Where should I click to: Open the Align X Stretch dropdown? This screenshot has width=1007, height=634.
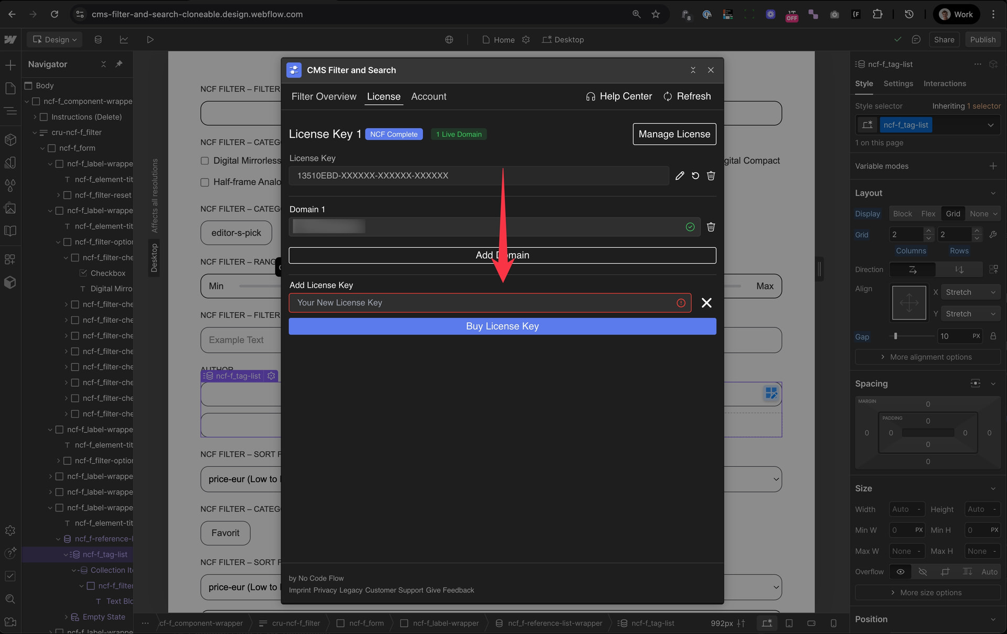[970, 292]
